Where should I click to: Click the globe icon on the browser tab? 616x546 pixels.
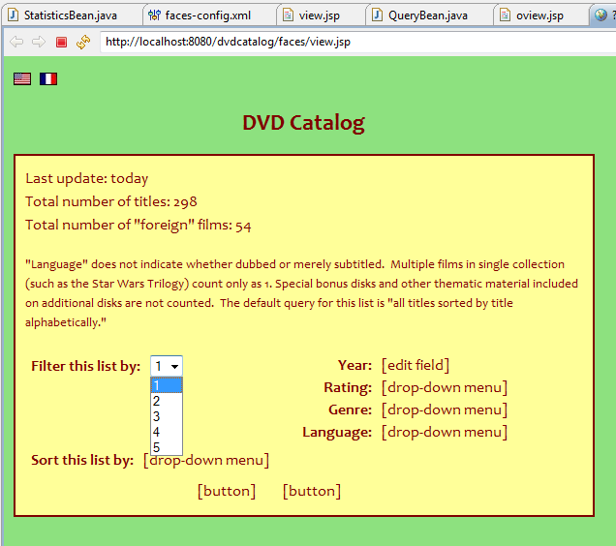pyautogui.click(x=601, y=15)
